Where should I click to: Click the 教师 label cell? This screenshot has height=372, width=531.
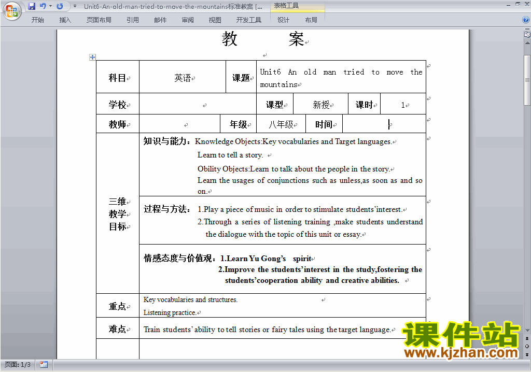pos(118,124)
